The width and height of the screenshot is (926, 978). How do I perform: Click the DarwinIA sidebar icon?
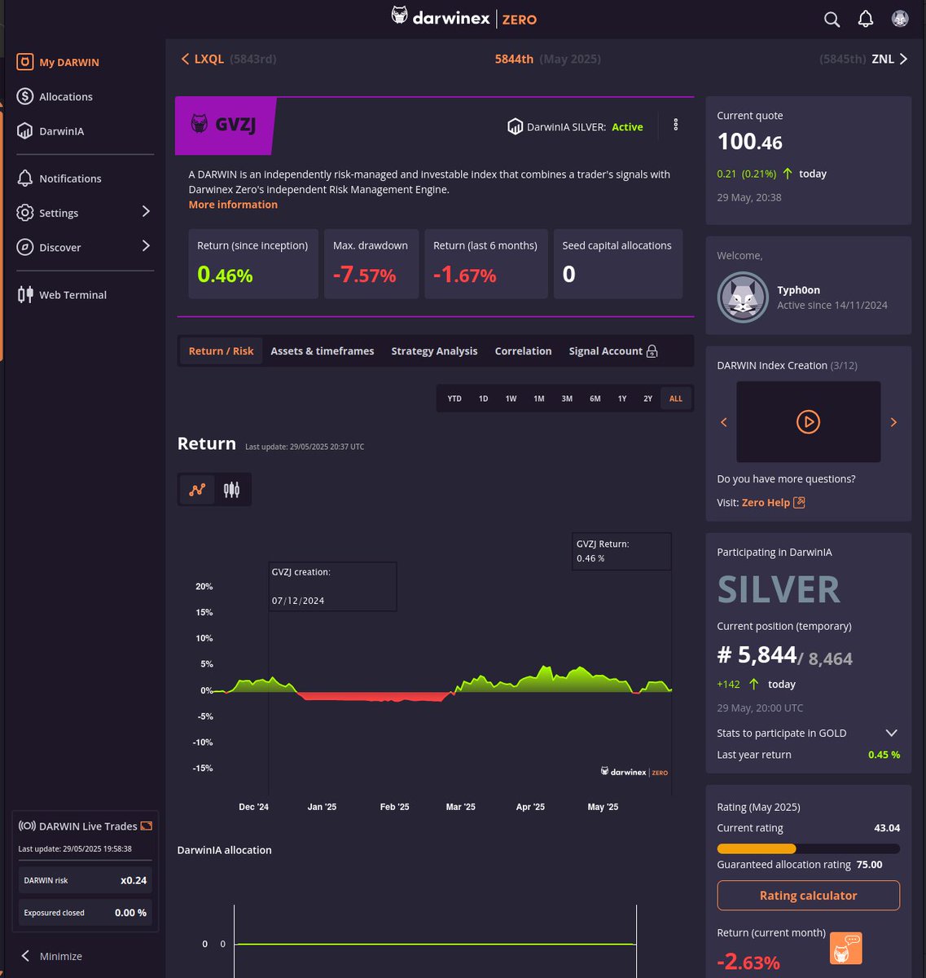(x=25, y=130)
